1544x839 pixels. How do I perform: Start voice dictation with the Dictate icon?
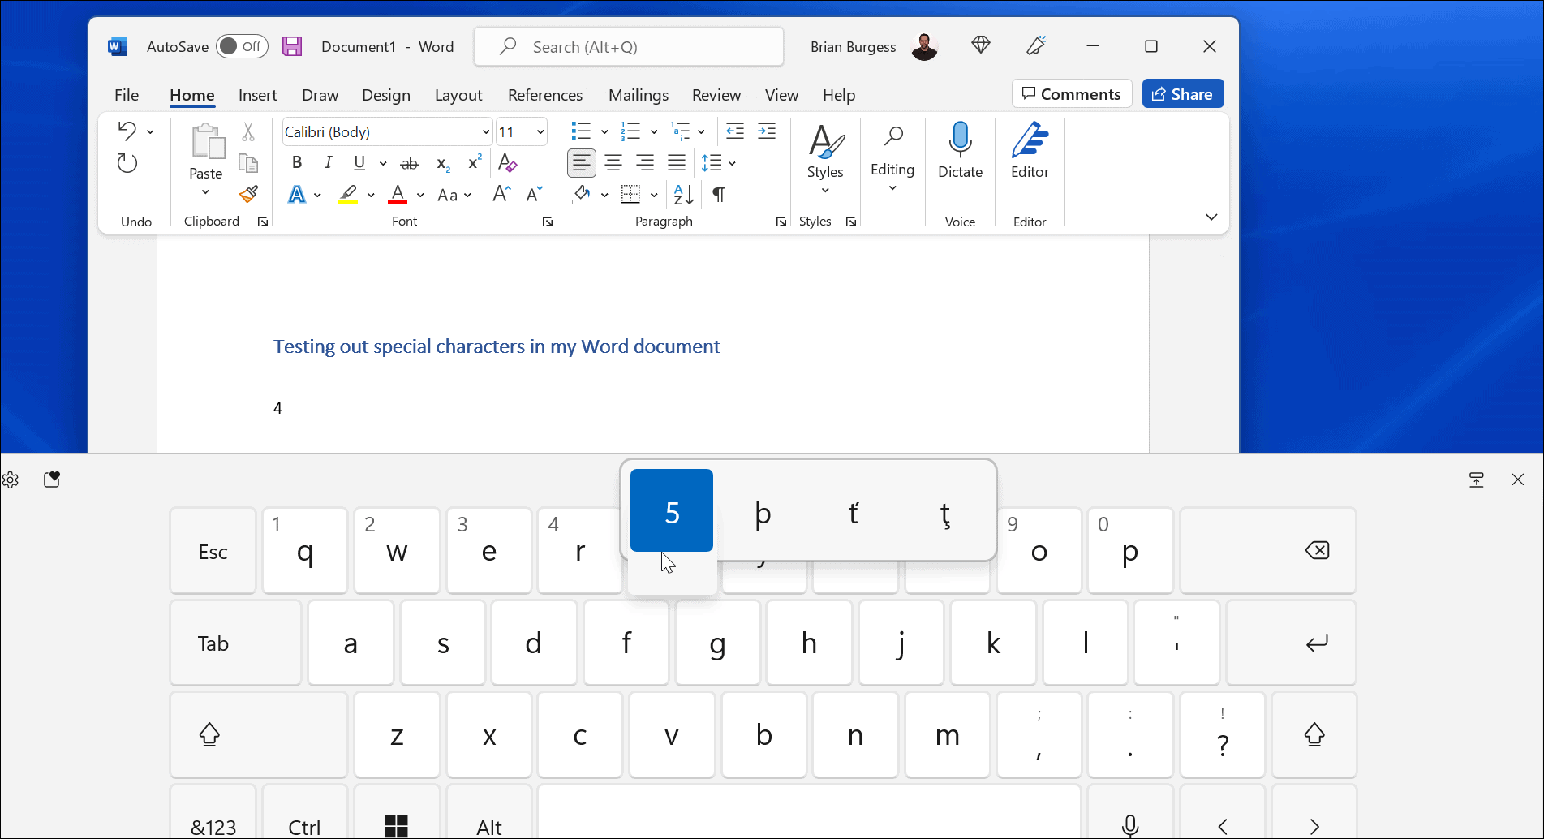click(x=960, y=154)
